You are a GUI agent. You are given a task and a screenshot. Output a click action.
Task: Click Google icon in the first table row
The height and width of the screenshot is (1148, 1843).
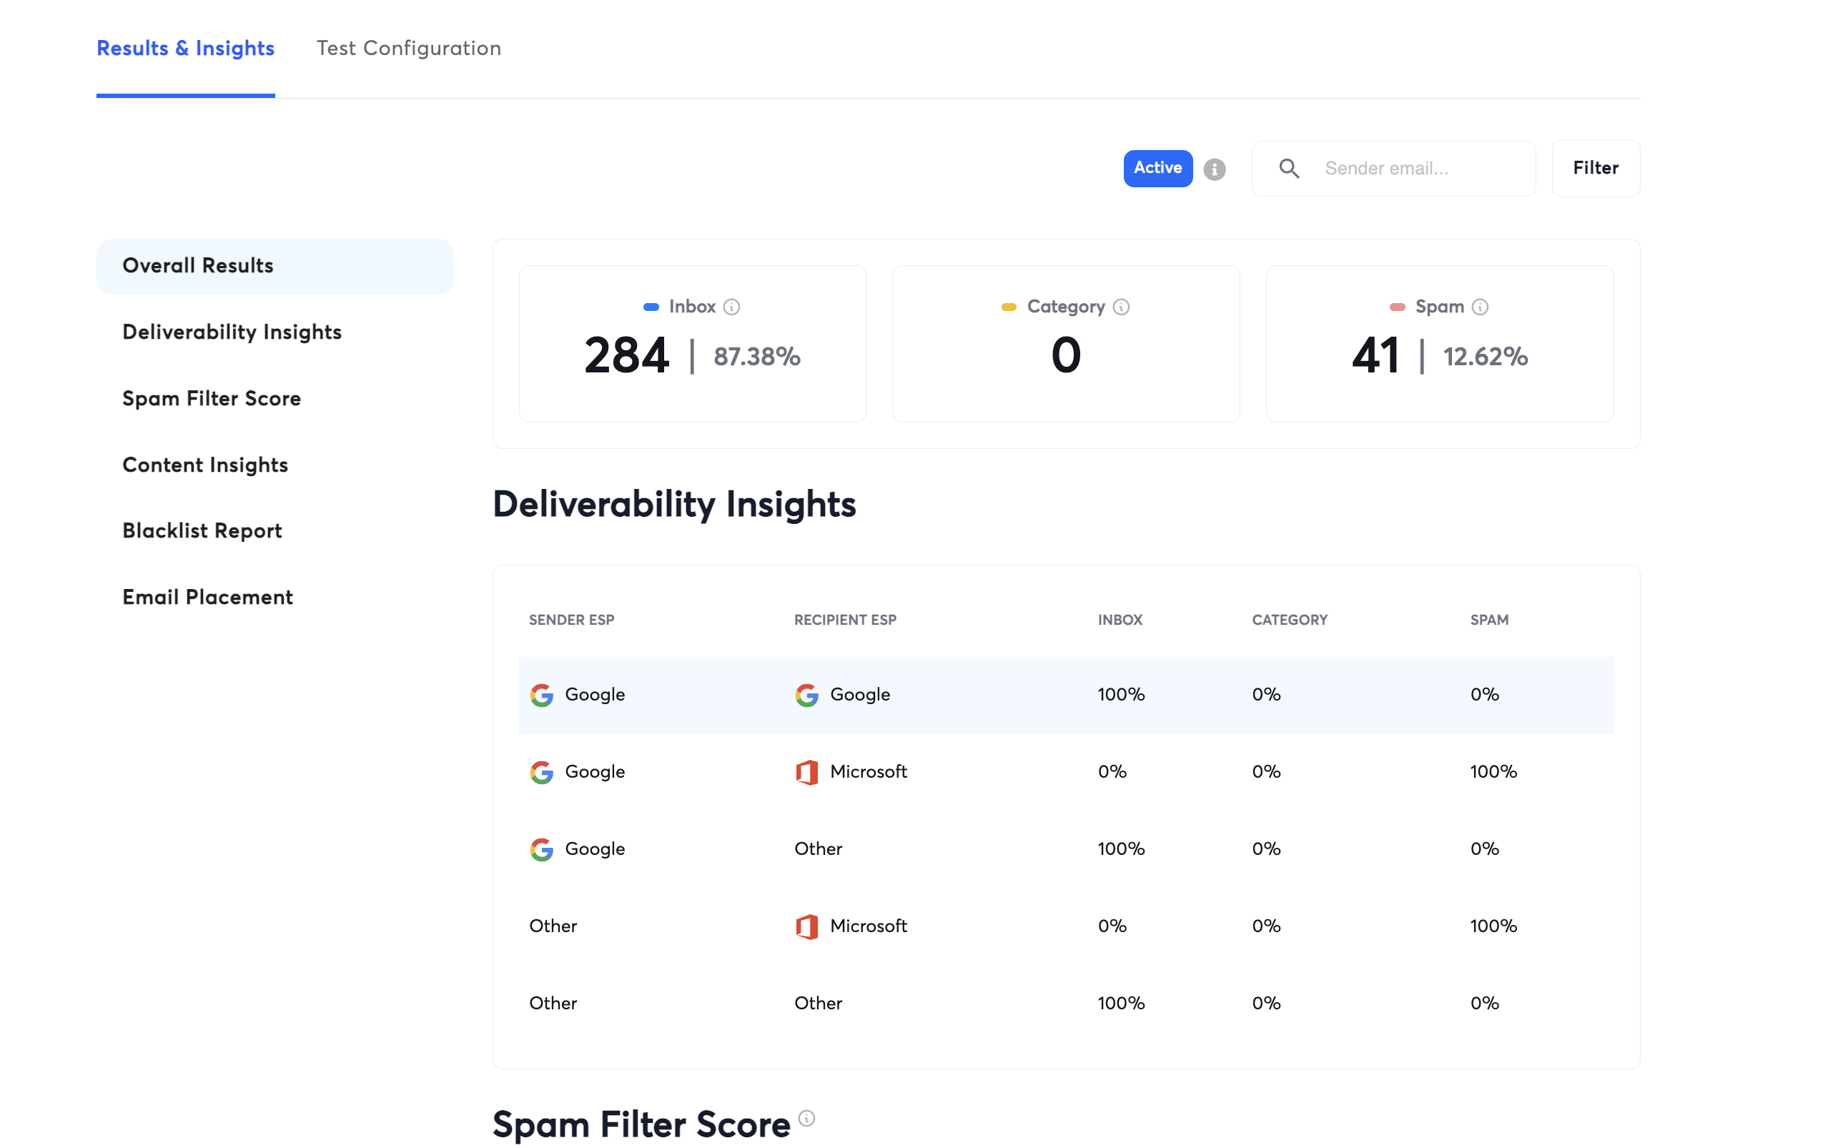click(541, 695)
